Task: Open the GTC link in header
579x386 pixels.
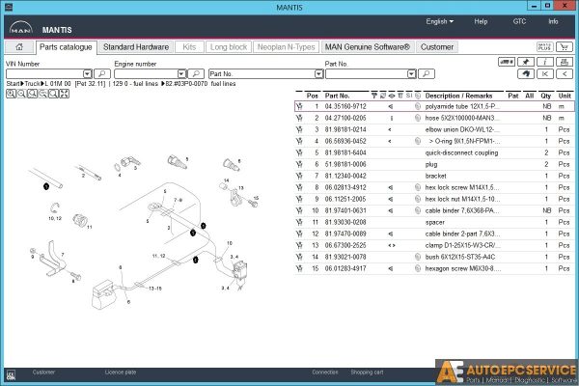Action: click(x=519, y=21)
